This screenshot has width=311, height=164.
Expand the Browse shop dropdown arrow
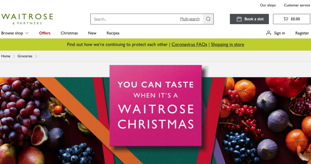coord(27,33)
